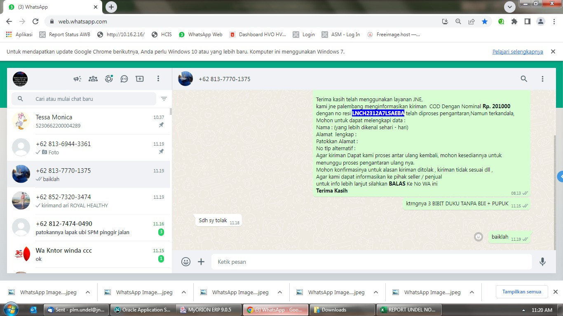Open contact avatar in conversation header
The width and height of the screenshot is (563, 316).
(185, 79)
